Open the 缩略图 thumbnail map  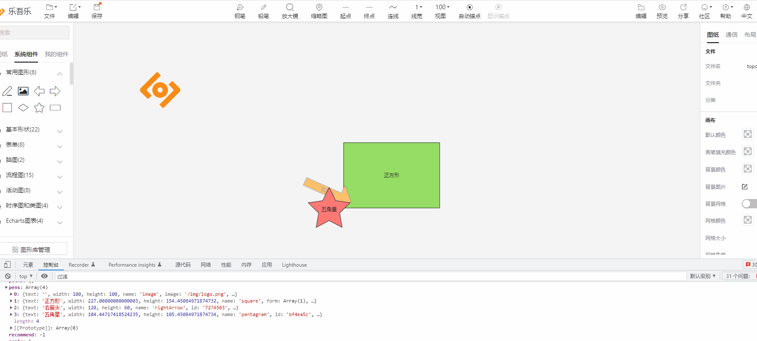(319, 11)
